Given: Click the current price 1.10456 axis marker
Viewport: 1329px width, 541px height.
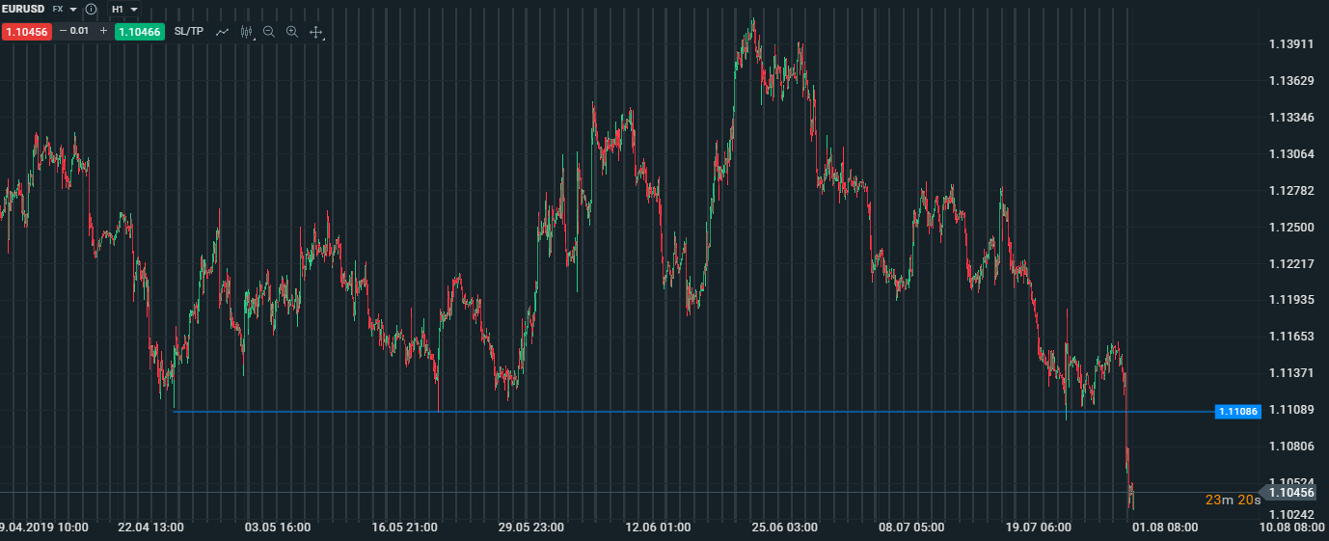Looking at the screenshot, I should tap(1291, 492).
